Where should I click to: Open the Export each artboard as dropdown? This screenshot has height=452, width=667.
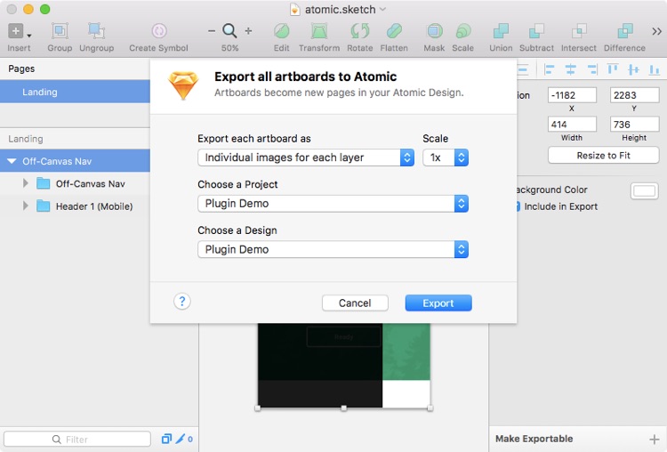305,157
